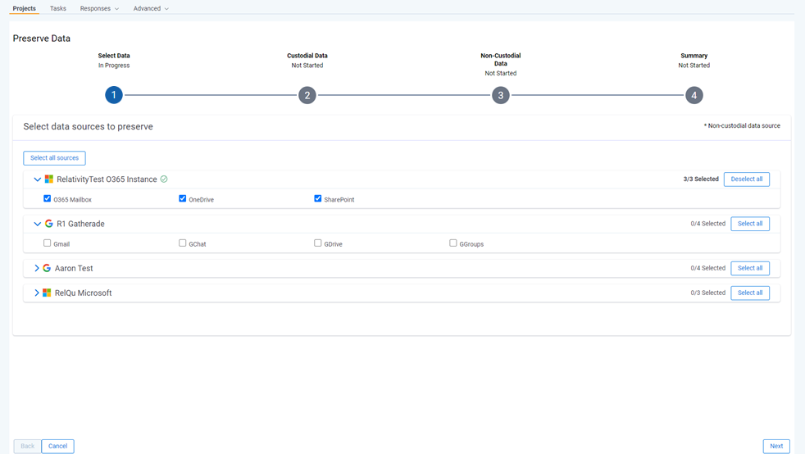Click Select all for RelQu Microsoft
The width and height of the screenshot is (805, 454).
750,293
